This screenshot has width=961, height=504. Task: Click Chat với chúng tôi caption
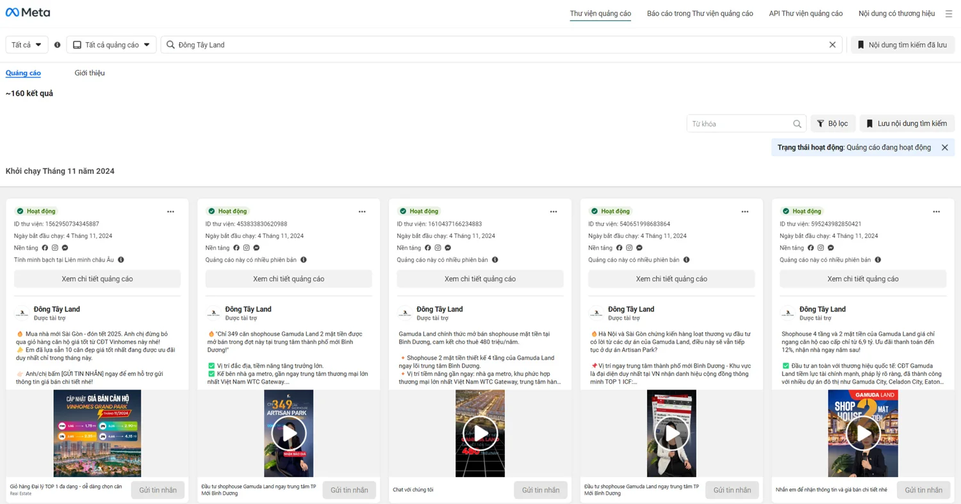(413, 490)
